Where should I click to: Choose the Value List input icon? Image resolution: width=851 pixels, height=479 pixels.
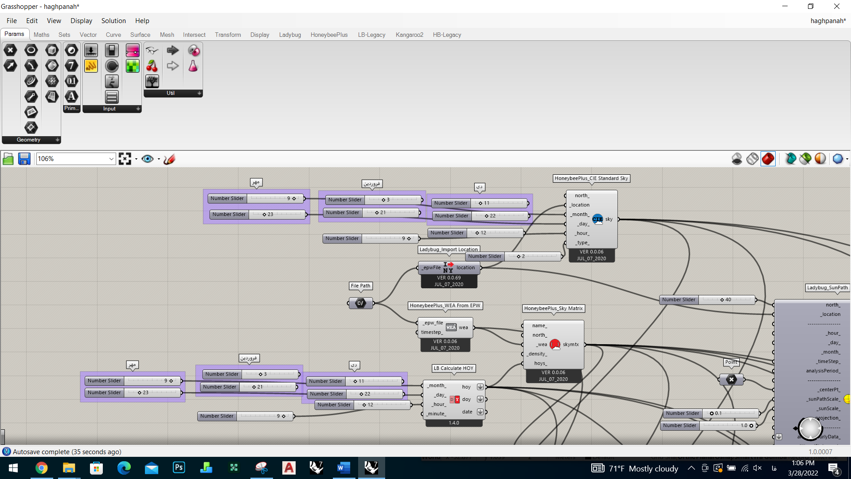pyautogui.click(x=112, y=97)
